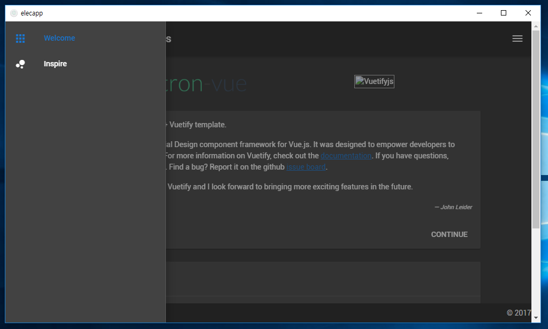The width and height of the screenshot is (548, 329).
Task: Click the CONTINUE button
Action: (x=449, y=234)
